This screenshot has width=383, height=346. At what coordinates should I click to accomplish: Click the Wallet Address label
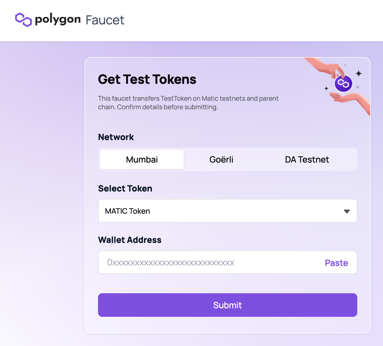pyautogui.click(x=130, y=240)
